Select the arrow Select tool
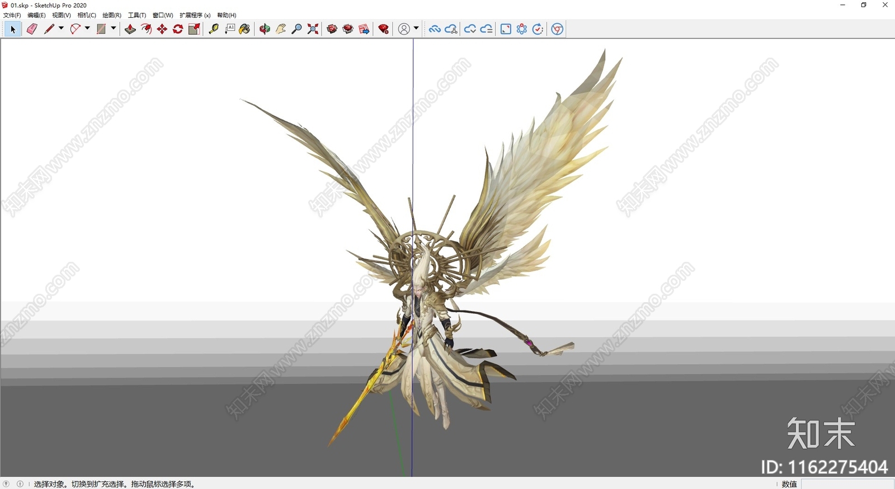 (x=13, y=29)
